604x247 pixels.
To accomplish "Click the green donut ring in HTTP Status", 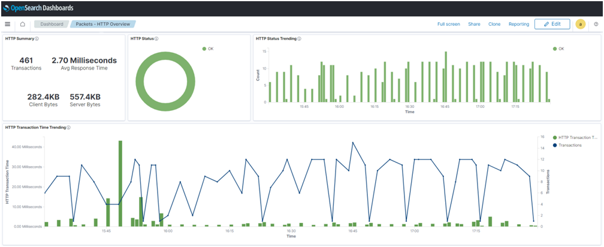I will click(x=140, y=80).
